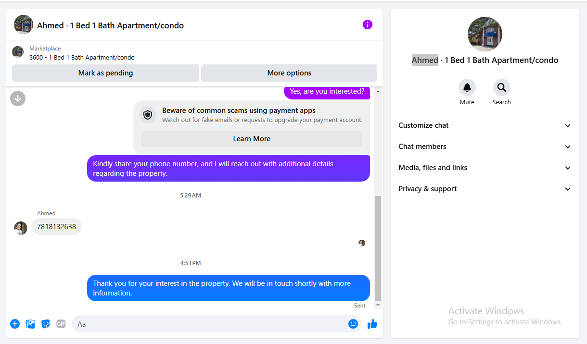Click the plus more actions icon

click(x=15, y=324)
